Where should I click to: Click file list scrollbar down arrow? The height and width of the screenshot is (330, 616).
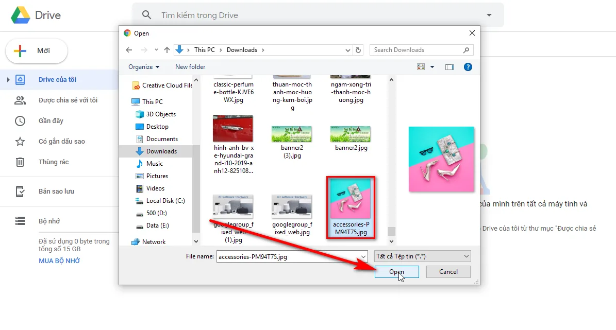[391, 241]
